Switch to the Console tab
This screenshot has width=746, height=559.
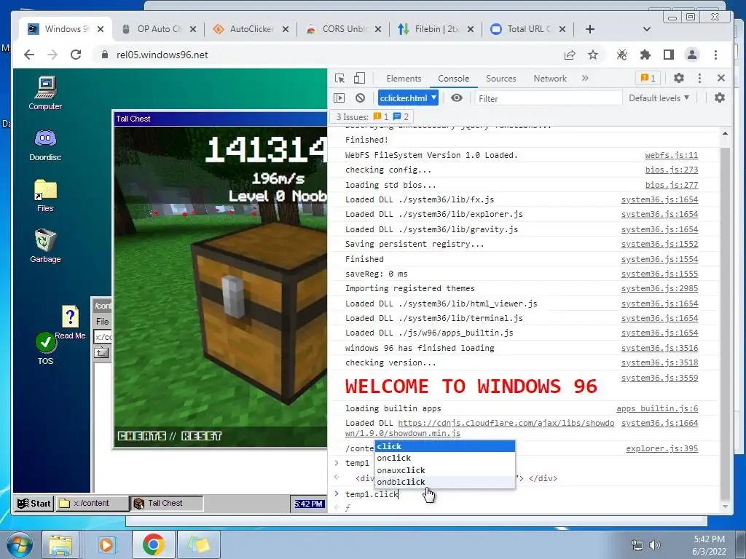pos(453,79)
